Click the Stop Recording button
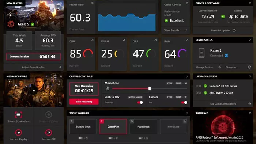Screen dimensions: 256x144 coord(84,102)
